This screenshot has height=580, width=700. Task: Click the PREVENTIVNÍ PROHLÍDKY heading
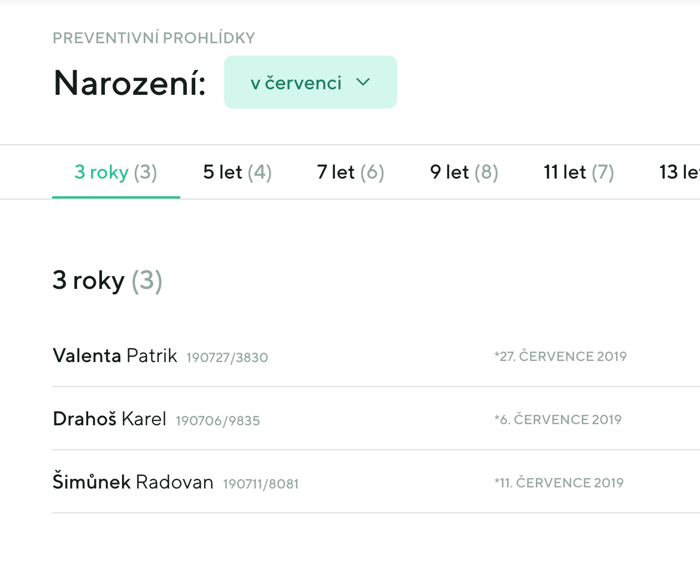pos(154,38)
